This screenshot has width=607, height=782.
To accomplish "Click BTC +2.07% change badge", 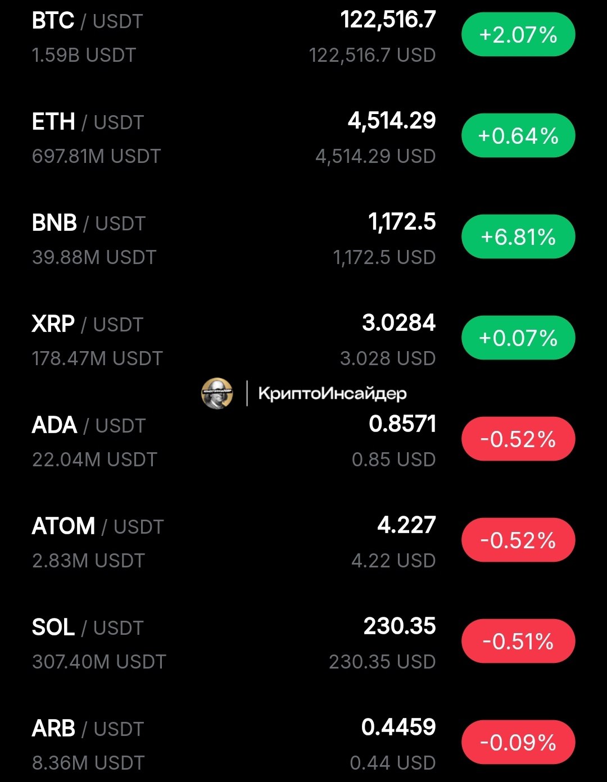I will [x=518, y=35].
